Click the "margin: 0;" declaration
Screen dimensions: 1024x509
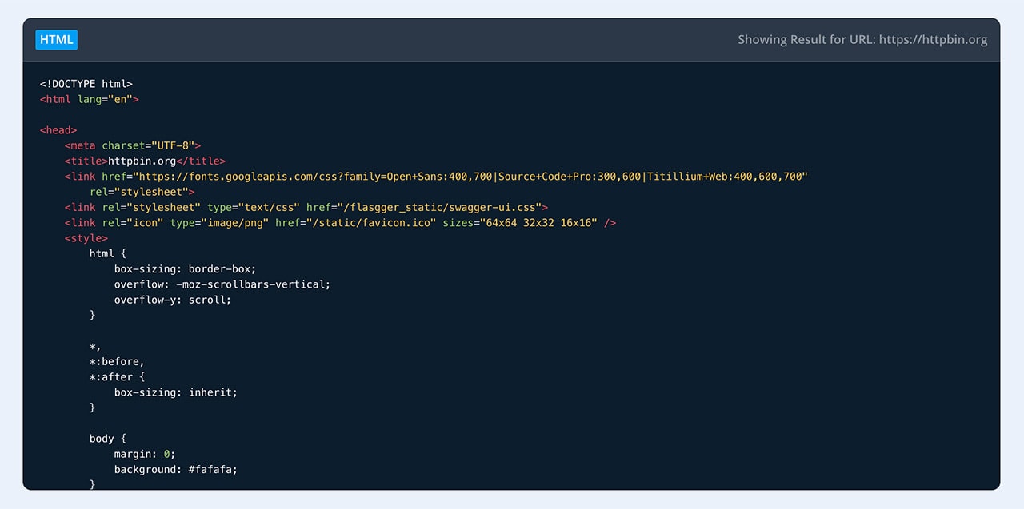tap(145, 454)
